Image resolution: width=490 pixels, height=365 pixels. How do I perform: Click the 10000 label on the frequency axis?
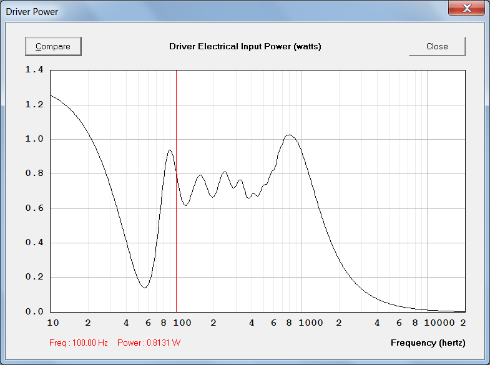tap(439, 323)
